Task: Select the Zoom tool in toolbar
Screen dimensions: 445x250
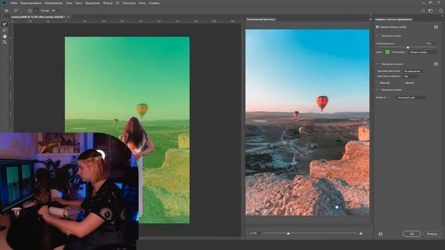Action: (5, 42)
